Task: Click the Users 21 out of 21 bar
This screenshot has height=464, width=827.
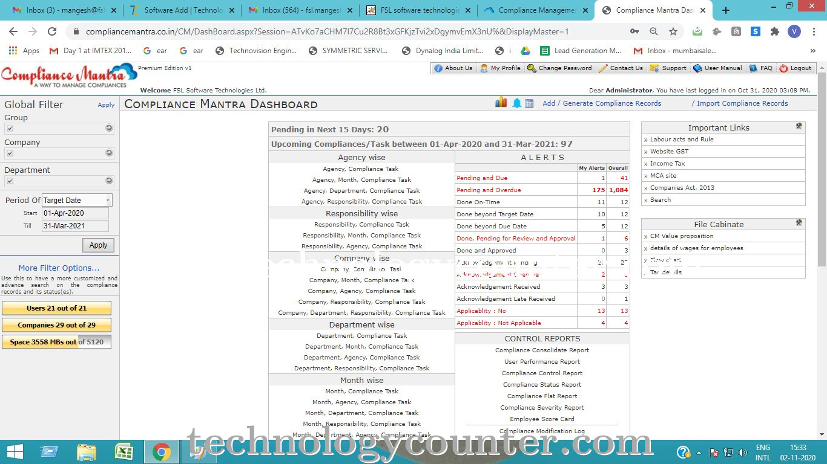Action: point(56,308)
